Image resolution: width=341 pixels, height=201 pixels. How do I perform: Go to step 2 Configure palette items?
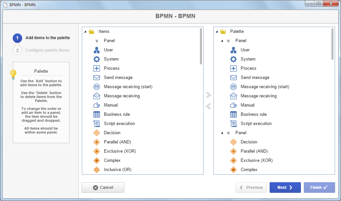(x=17, y=50)
